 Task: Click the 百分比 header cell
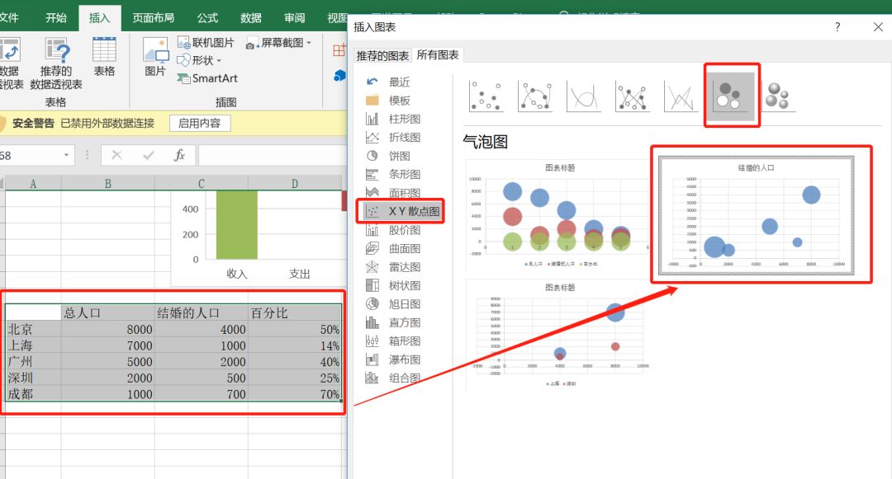295,312
